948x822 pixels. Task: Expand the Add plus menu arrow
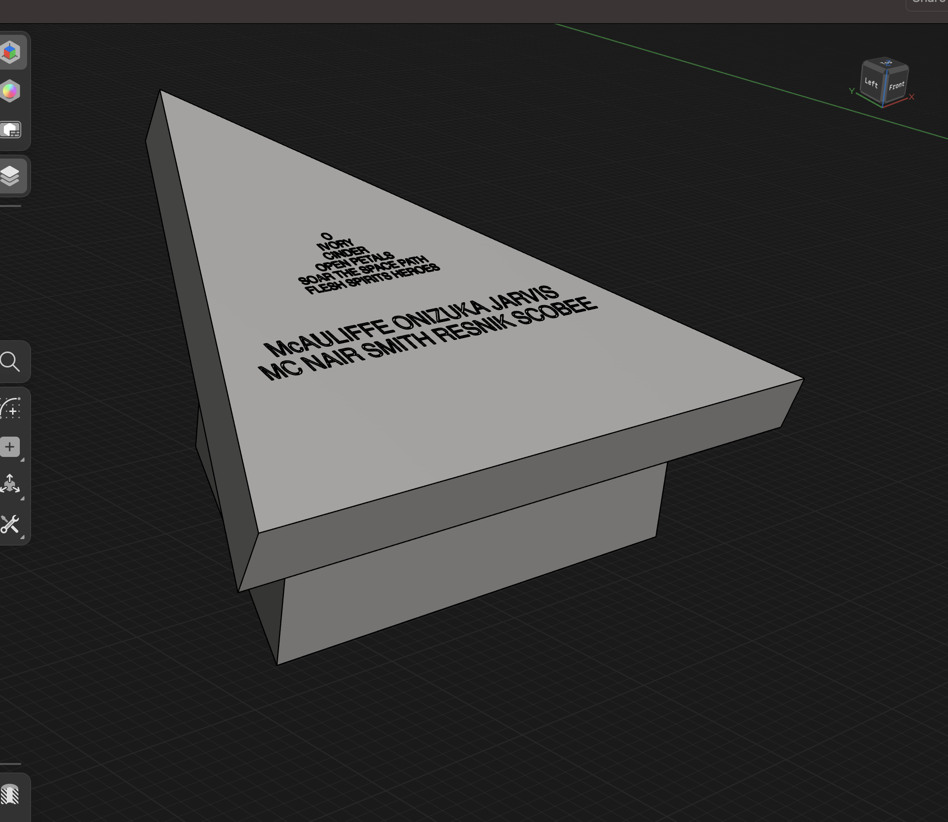click(22, 460)
